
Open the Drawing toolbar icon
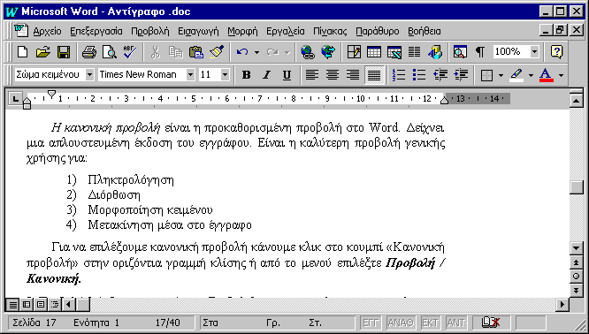pyautogui.click(x=434, y=52)
